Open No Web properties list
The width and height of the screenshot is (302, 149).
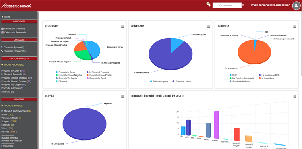(9, 132)
